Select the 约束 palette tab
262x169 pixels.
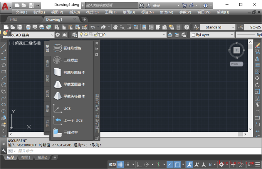point(48,63)
